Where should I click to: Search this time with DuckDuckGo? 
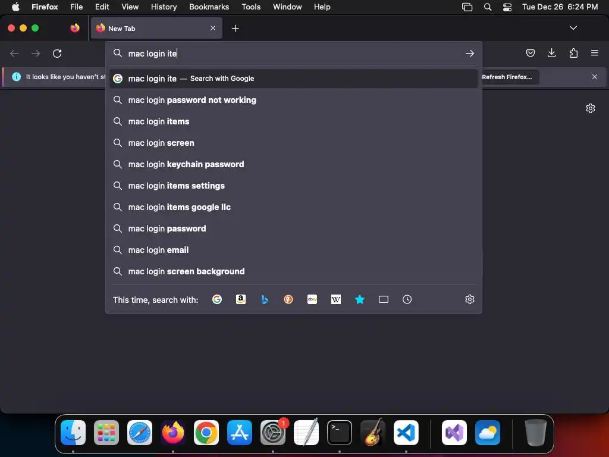coord(288,299)
